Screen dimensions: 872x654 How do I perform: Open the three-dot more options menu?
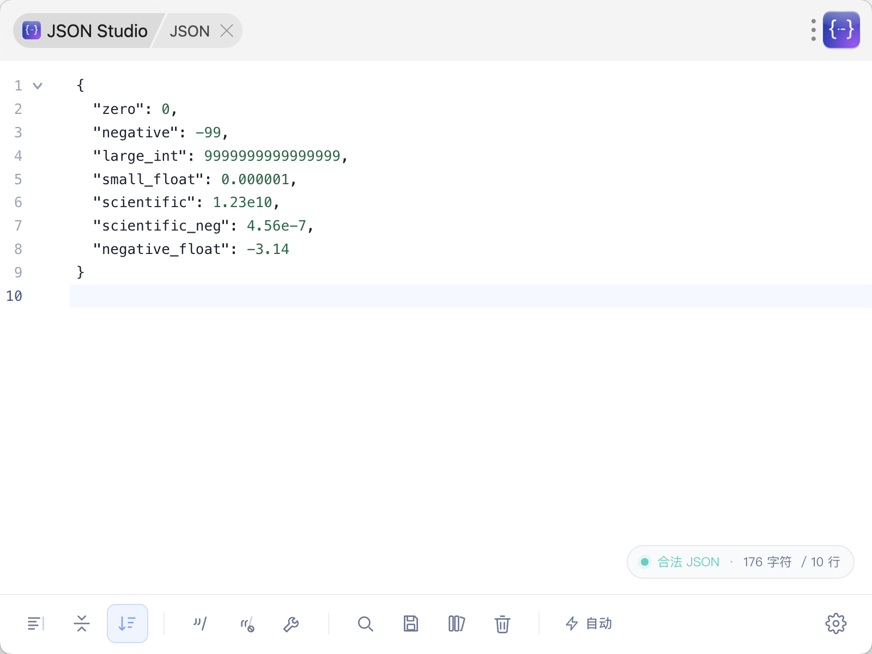point(813,31)
